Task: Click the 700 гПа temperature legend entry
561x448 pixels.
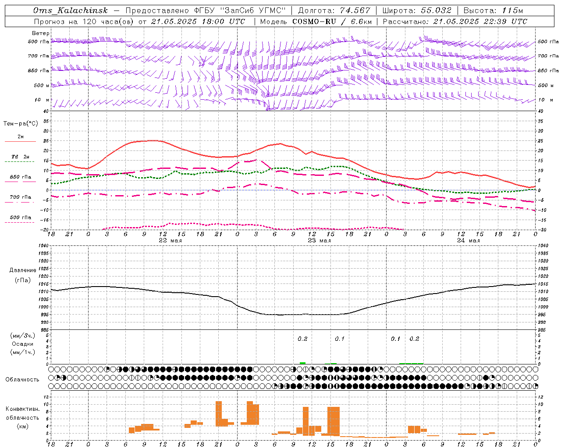Action: [x=20, y=197]
